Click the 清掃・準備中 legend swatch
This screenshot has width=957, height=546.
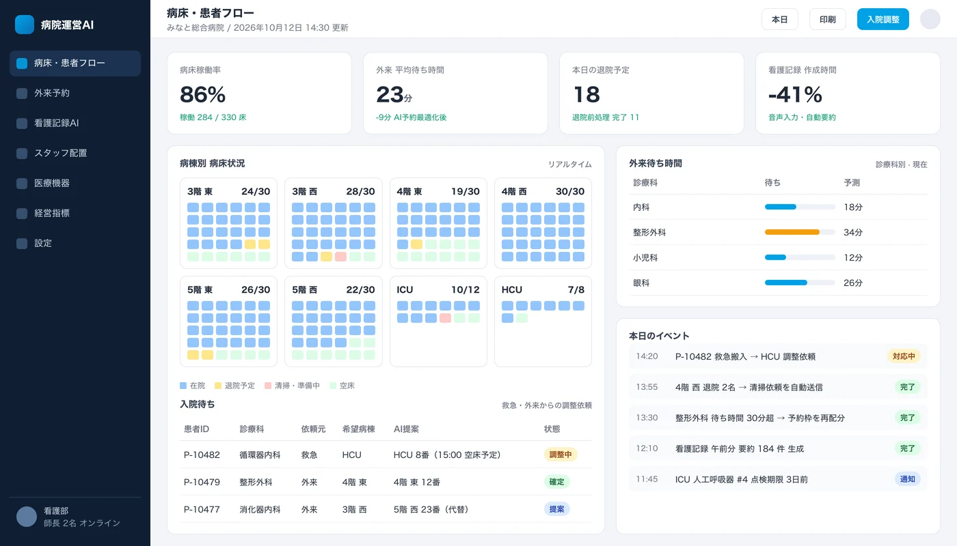(268, 386)
